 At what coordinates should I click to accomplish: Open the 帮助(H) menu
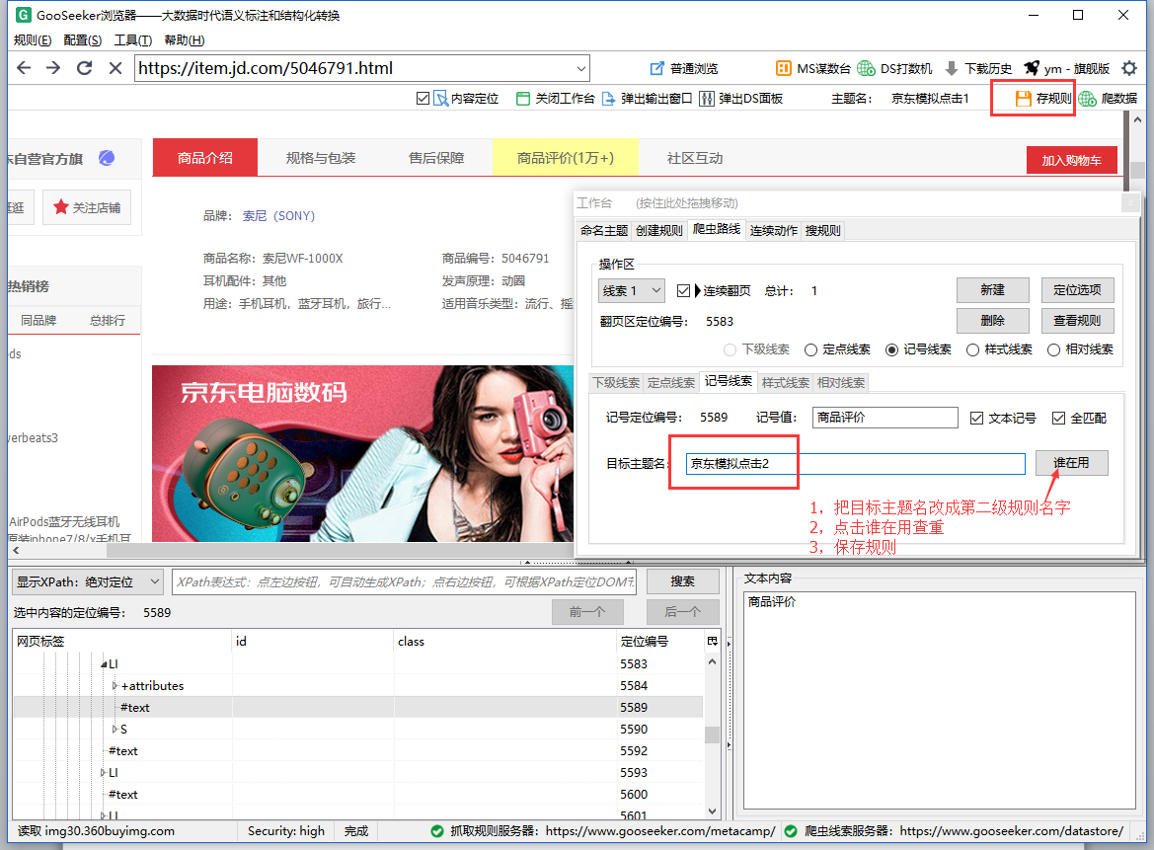click(x=184, y=40)
